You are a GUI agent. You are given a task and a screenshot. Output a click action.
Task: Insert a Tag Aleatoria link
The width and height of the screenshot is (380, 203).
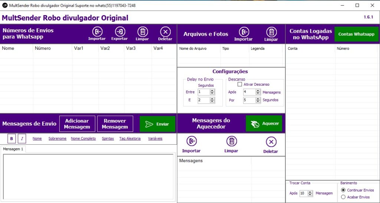[x=130, y=138]
